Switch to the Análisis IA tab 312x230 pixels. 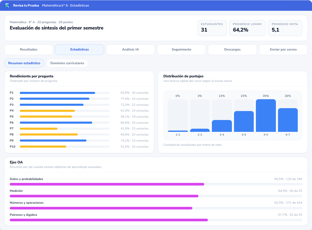point(130,49)
